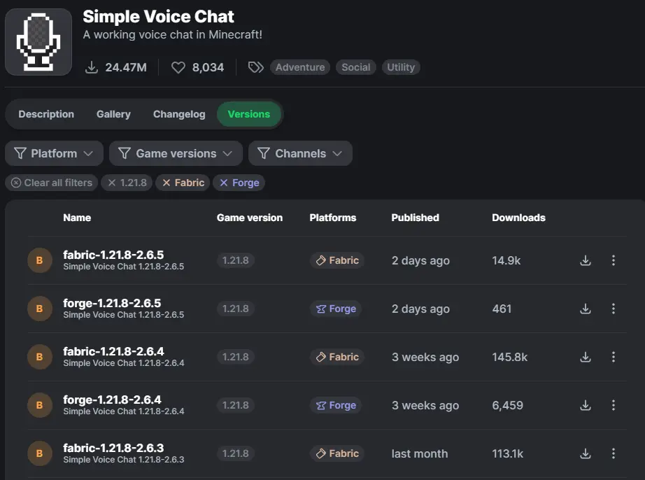Image resolution: width=645 pixels, height=480 pixels.
Task: Expand the Channels filter dropdown
Action: point(300,153)
